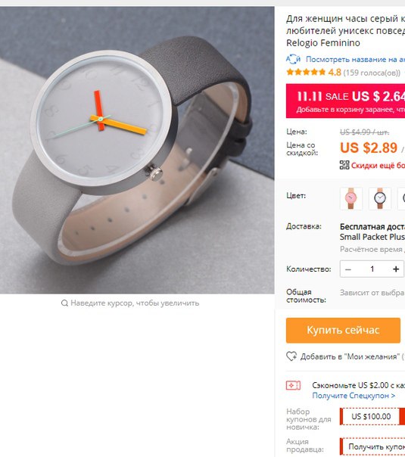Viewport: 405px width, 457px height.
Task: Click the Получить купон seller coupon button
Action: coord(372,446)
